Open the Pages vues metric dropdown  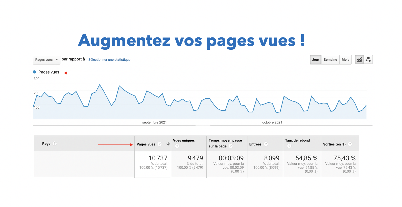(46, 60)
